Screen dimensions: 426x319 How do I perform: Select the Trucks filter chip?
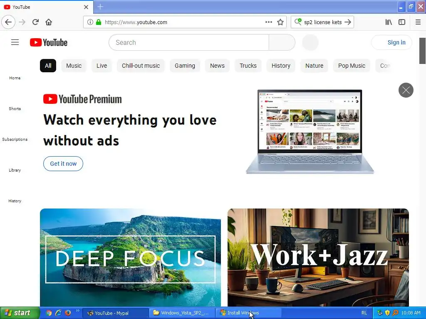click(x=248, y=66)
